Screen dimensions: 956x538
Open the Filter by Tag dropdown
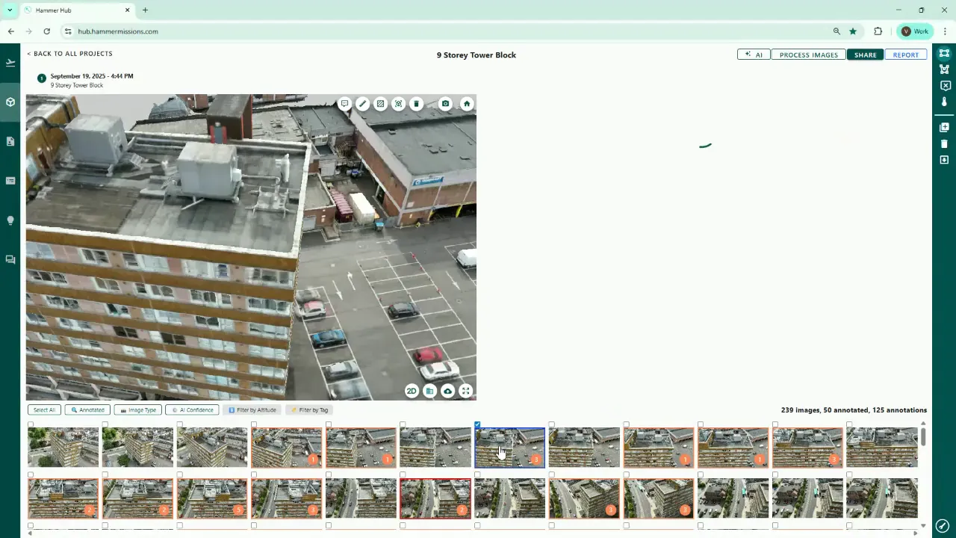point(309,409)
